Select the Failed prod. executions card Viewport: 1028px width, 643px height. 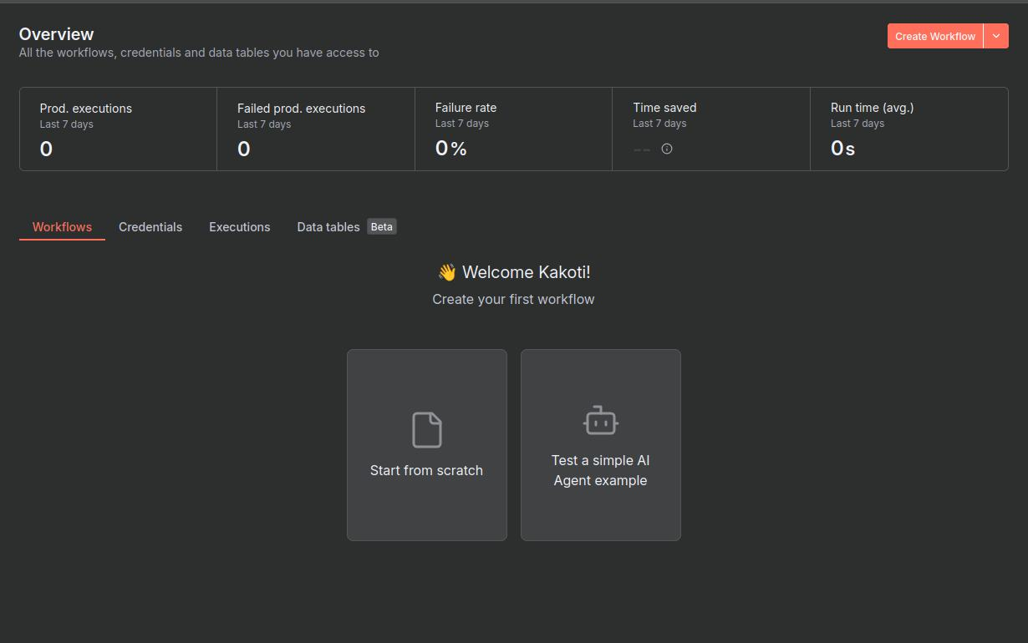pos(315,129)
